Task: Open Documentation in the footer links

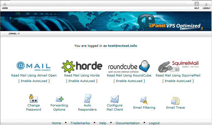Action: 128,123
